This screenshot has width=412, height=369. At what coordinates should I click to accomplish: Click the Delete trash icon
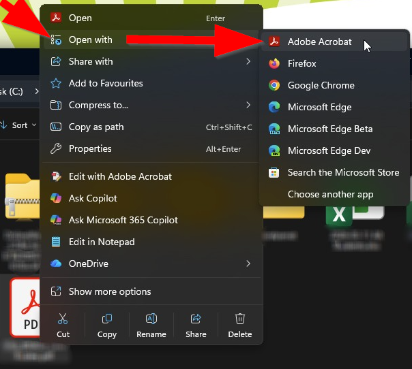tap(240, 319)
